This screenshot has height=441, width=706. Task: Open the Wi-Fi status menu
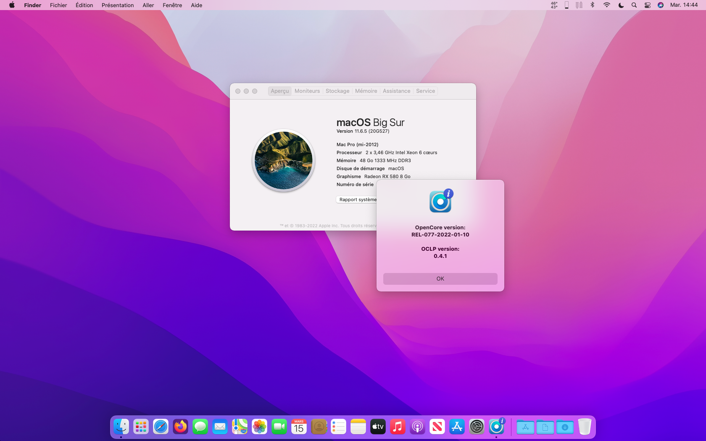(x=607, y=5)
